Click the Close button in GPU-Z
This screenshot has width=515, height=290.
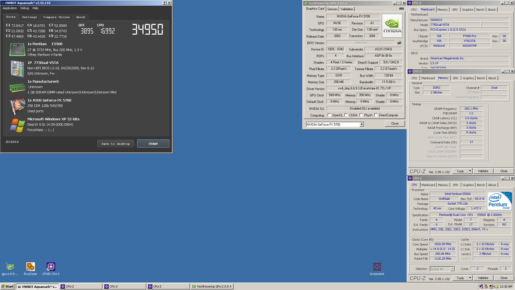pyautogui.click(x=395, y=124)
